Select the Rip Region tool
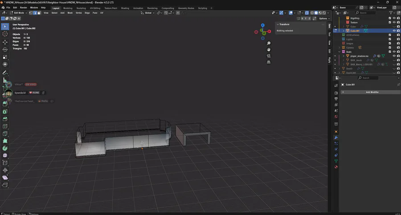 tap(5, 185)
